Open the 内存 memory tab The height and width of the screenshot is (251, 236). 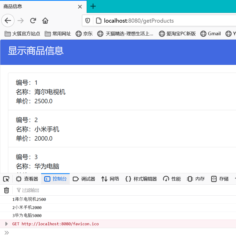(196, 179)
